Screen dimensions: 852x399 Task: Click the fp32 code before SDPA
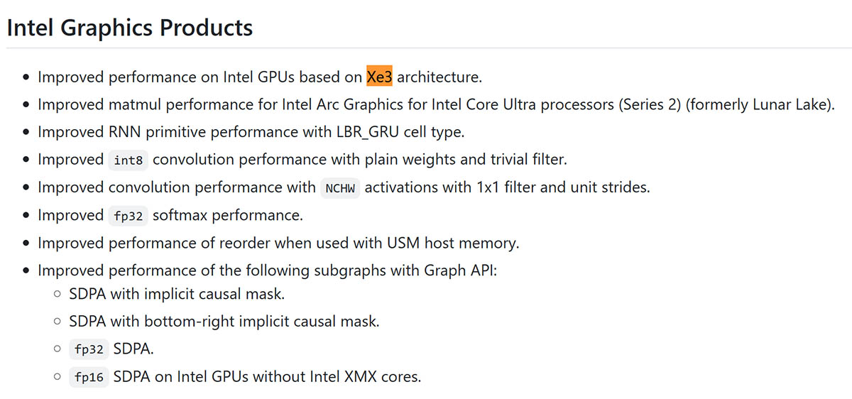[89, 349]
